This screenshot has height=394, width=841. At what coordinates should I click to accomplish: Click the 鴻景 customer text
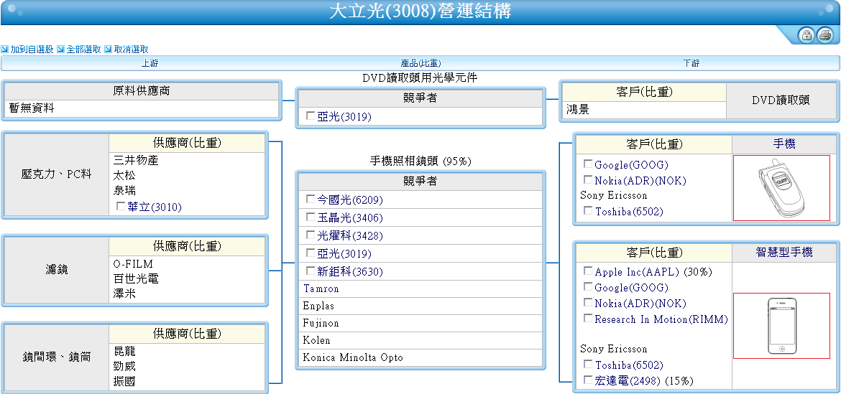[578, 110]
